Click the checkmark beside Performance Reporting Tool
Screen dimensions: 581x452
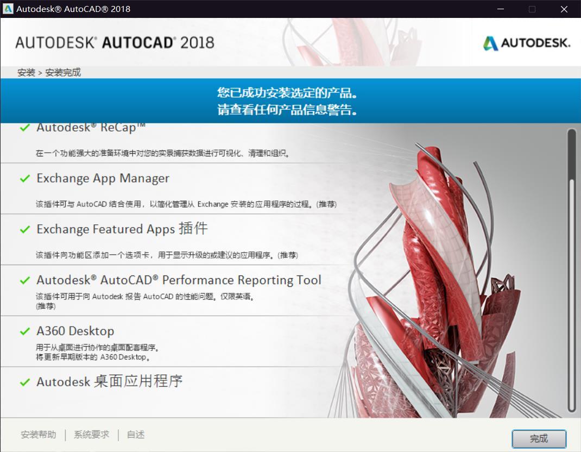pyautogui.click(x=25, y=280)
